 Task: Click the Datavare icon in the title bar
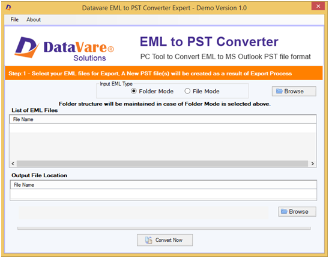8,8
